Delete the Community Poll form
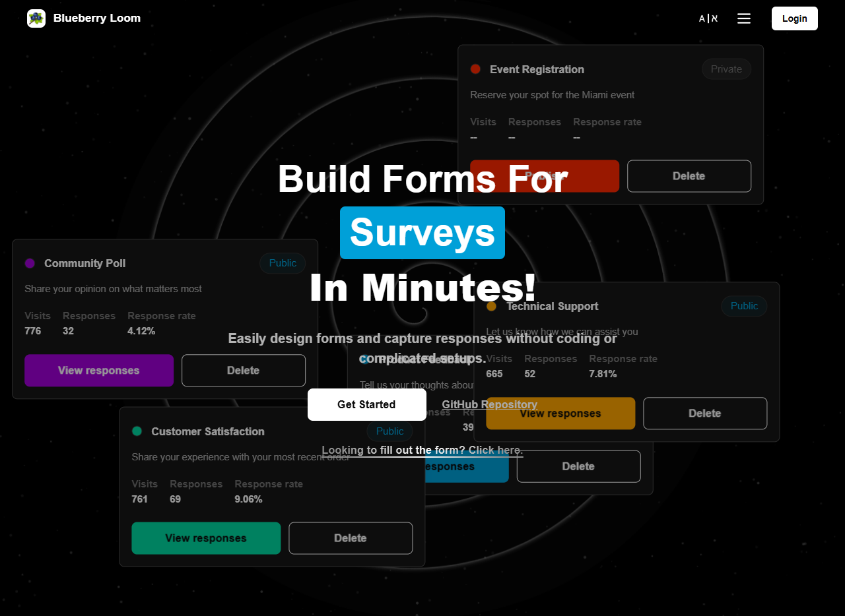 (x=243, y=371)
